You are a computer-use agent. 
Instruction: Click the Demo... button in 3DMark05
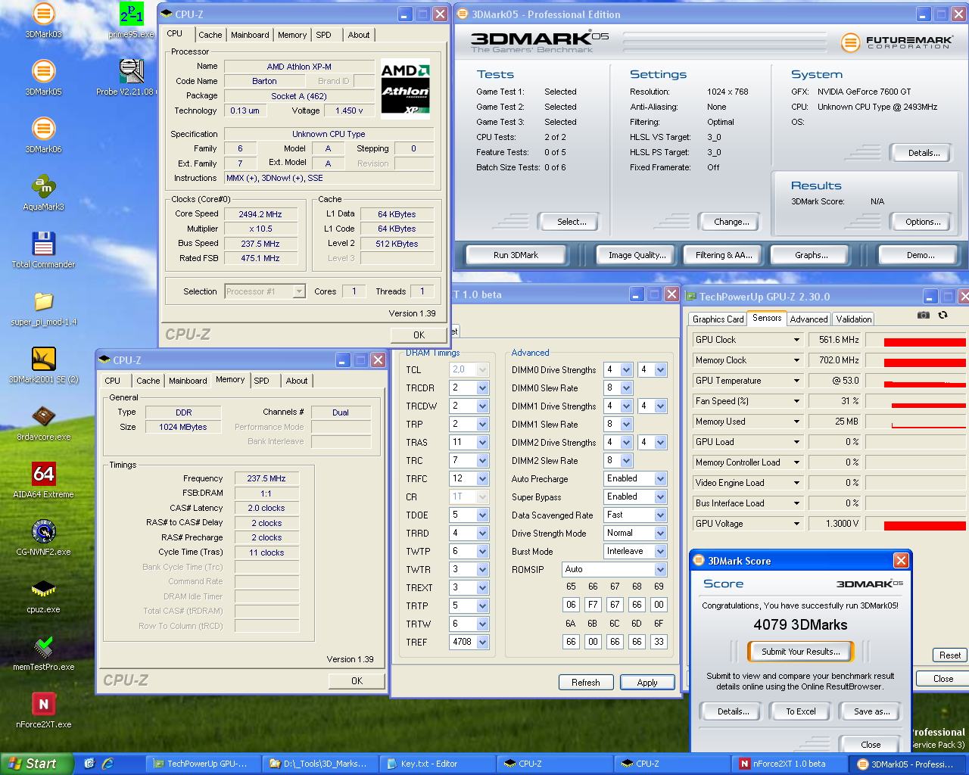pos(921,255)
